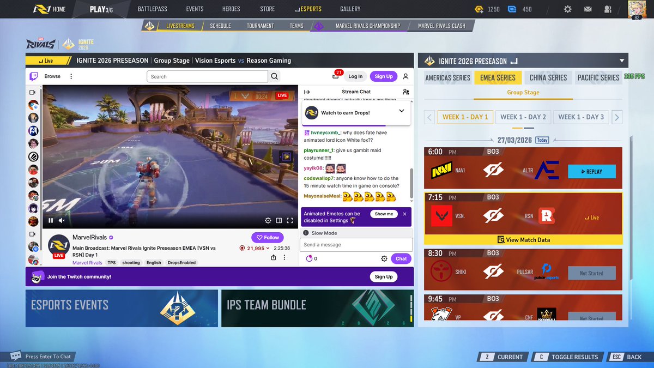Viewport: 654px width, 368px height.
Task: Open the View Match Data icon
Action: pyautogui.click(x=501, y=240)
